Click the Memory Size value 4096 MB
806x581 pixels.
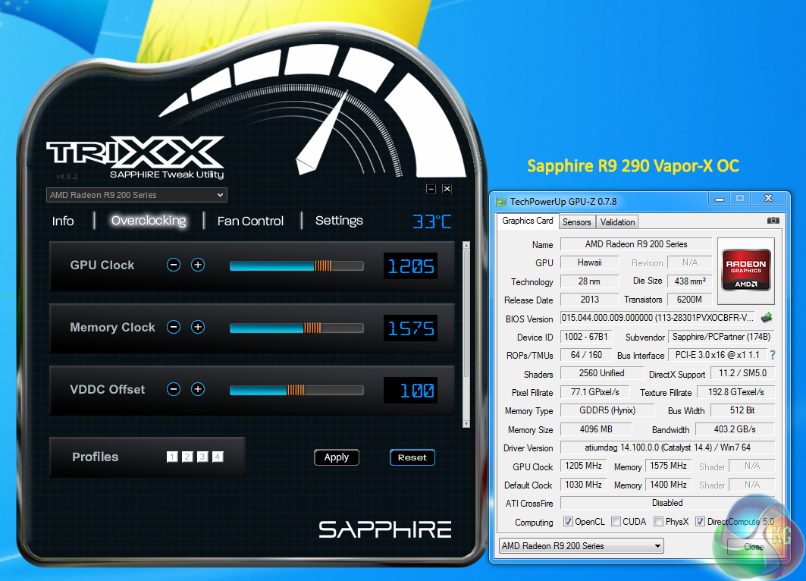click(596, 429)
